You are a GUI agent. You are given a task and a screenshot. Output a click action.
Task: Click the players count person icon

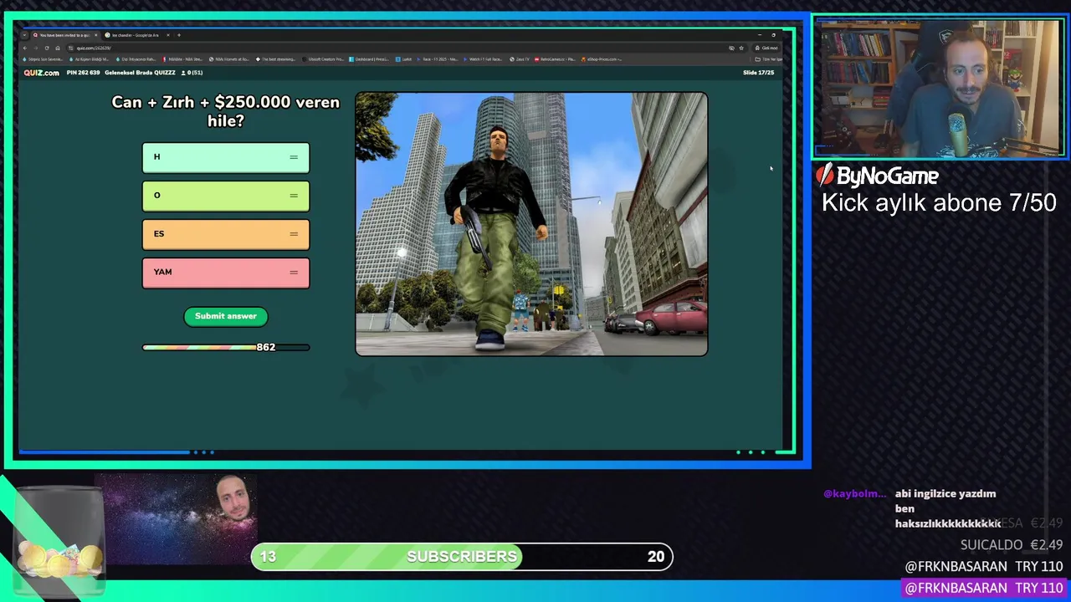click(x=183, y=73)
